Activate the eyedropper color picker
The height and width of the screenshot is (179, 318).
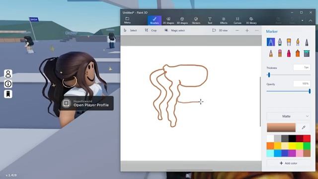[304, 127]
